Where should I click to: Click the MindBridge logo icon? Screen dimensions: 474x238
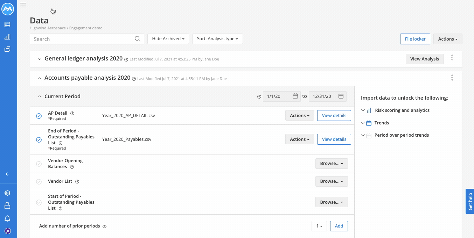click(x=8, y=9)
